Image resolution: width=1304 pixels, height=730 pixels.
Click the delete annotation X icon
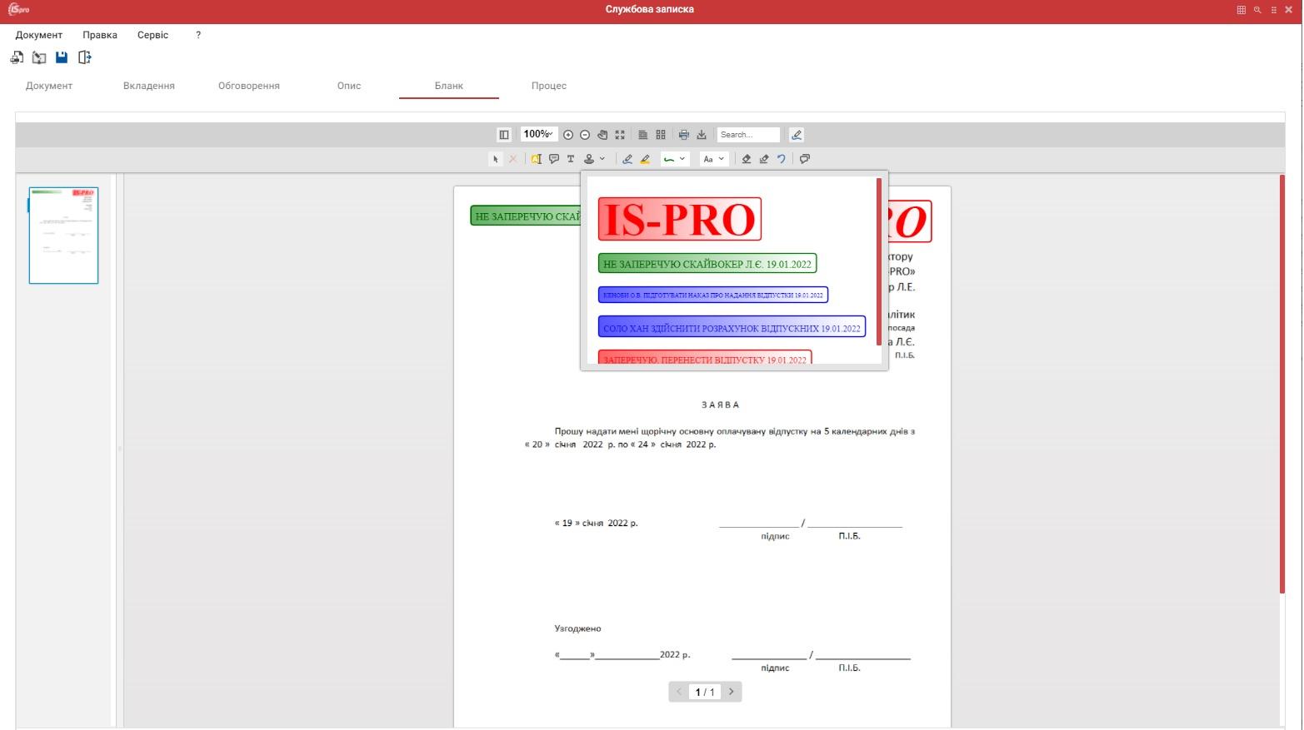tap(513, 159)
